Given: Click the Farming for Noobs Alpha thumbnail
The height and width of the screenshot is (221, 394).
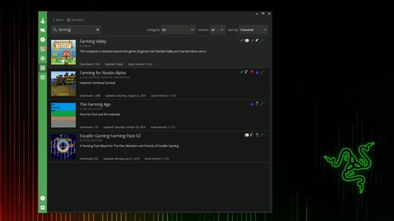Looking at the screenshot, I should (x=63, y=83).
